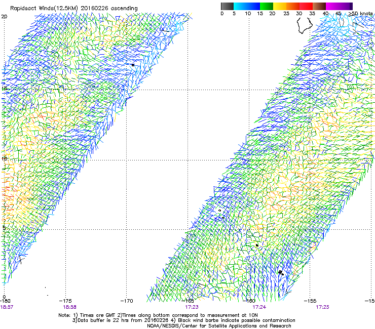The height and width of the screenshot is (329, 375).
Task: Click the latitude axis label '20'
Action: click(x=4, y=17)
